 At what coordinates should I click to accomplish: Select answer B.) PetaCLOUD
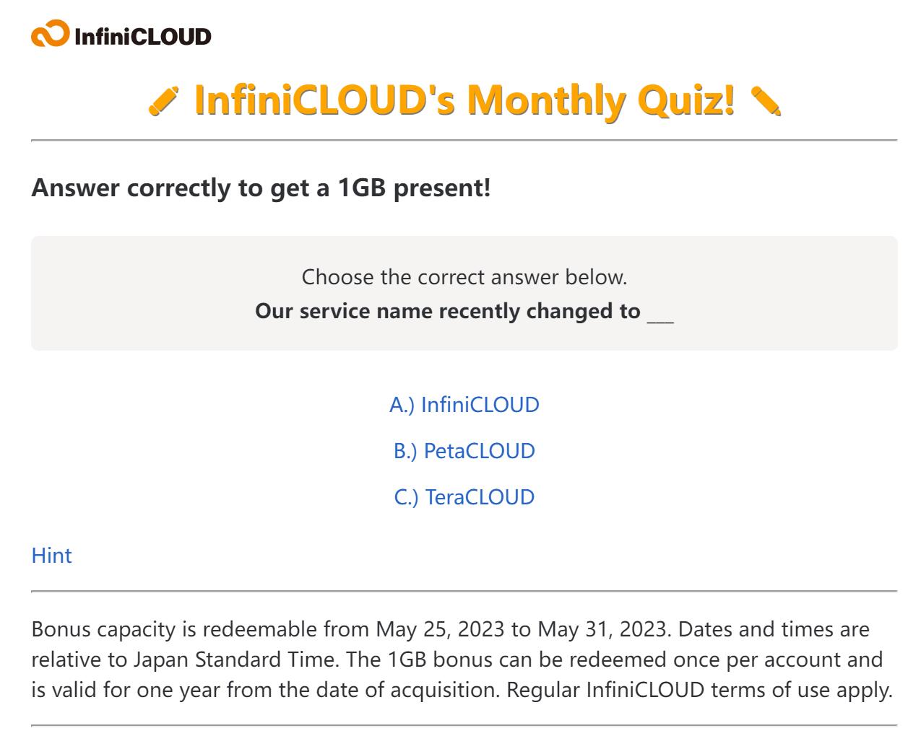pos(464,451)
